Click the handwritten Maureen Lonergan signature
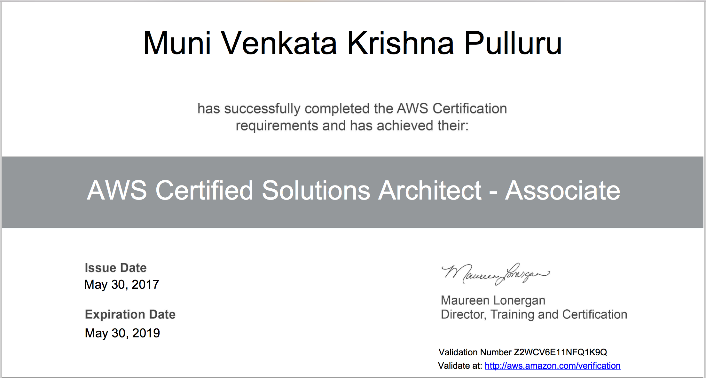 pos(496,274)
